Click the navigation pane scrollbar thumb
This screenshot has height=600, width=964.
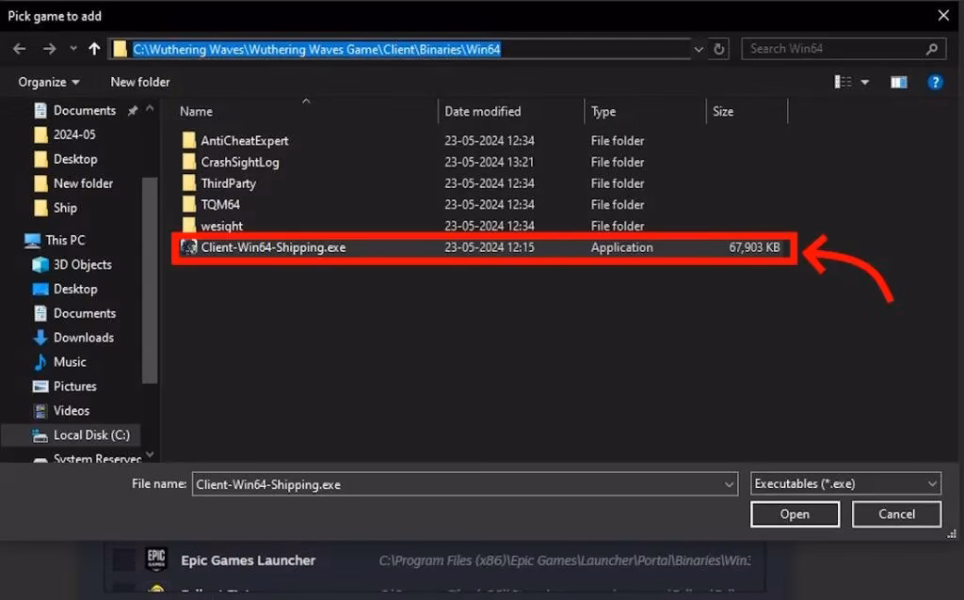[x=150, y=279]
